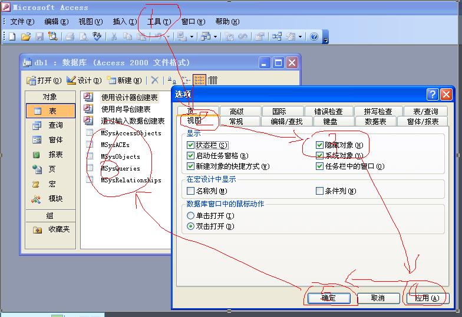The height and width of the screenshot is (317, 462).
Task: Switch to the 高级 tab
Action: 237,112
